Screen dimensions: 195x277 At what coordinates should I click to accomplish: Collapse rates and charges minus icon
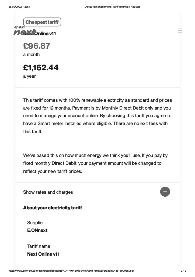165,192
